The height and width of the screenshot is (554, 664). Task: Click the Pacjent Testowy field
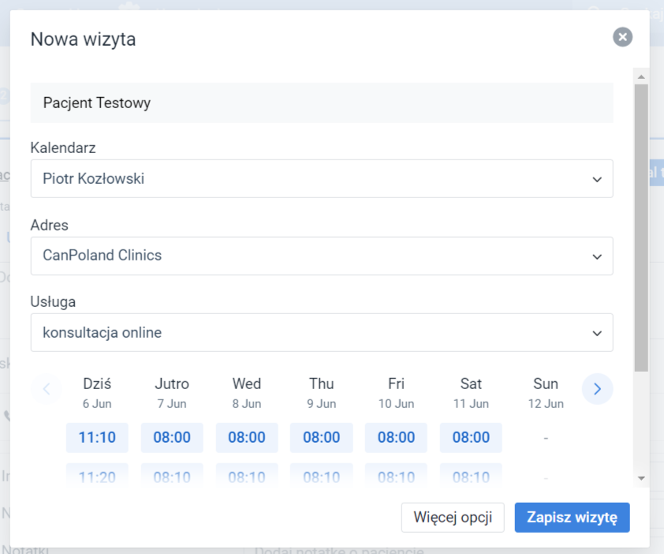tap(322, 103)
